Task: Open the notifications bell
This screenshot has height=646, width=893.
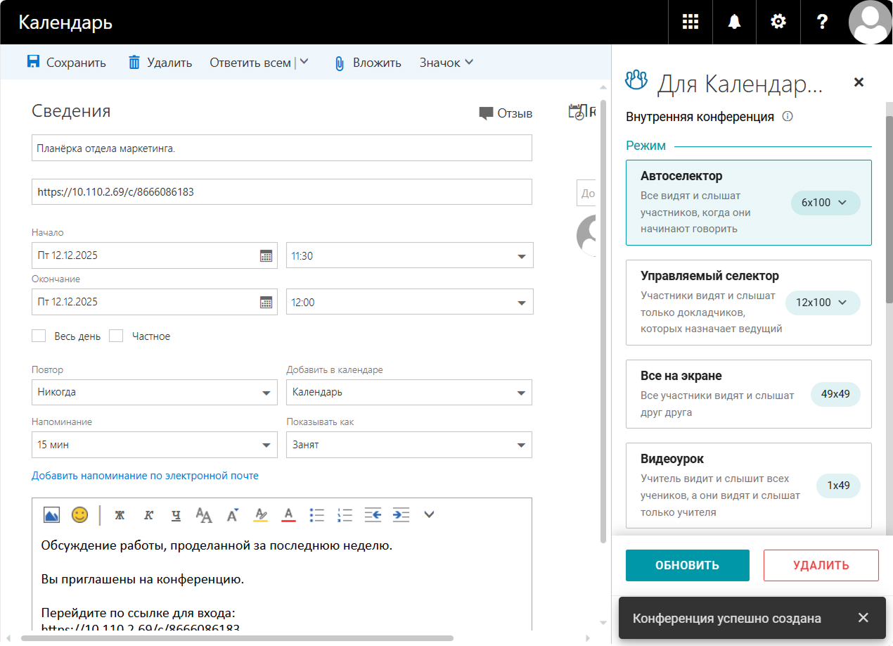Action: click(x=734, y=22)
